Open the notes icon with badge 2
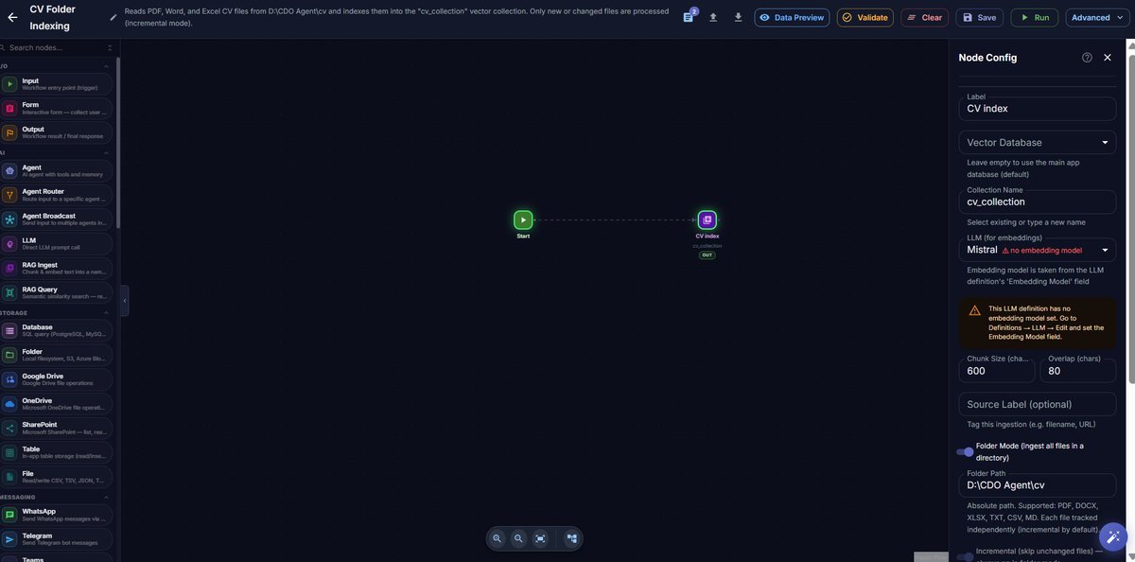Image resolution: width=1135 pixels, height=562 pixels. click(689, 17)
